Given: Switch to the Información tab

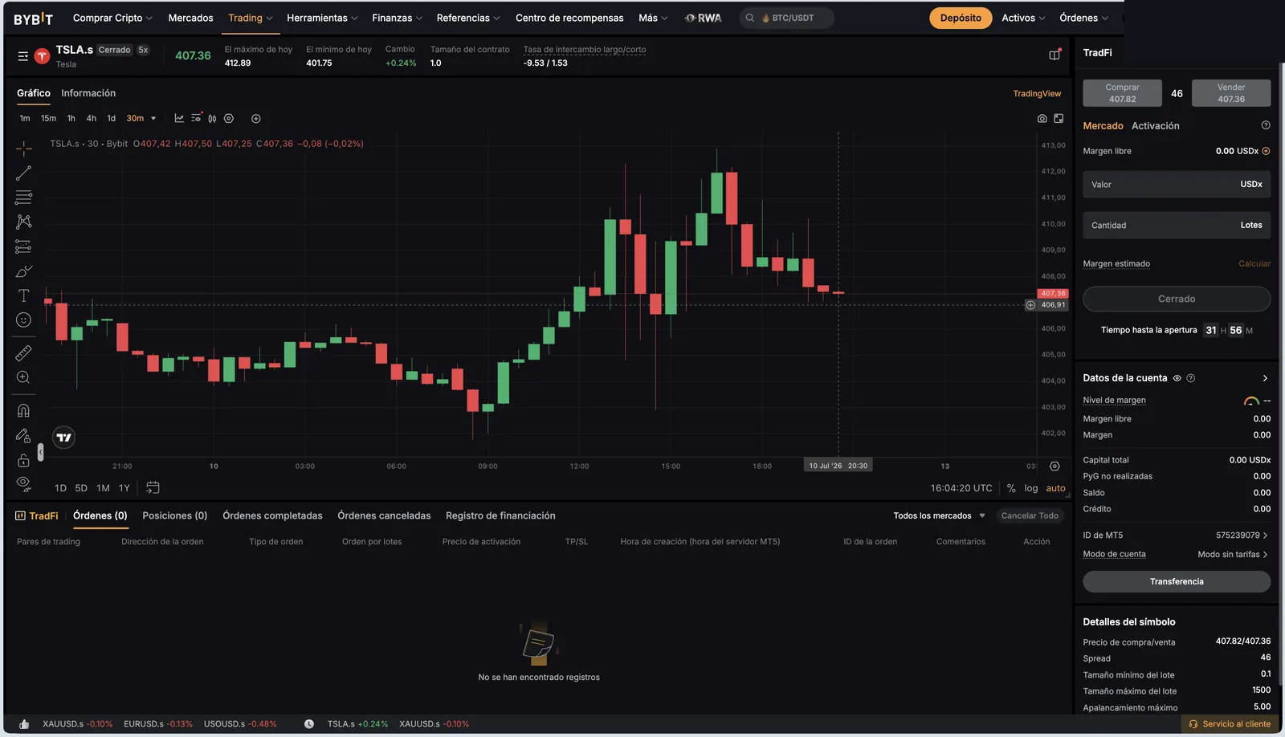Looking at the screenshot, I should (x=88, y=93).
